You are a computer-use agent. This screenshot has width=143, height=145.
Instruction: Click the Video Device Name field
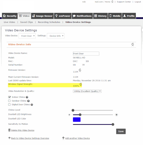coord(86,54)
